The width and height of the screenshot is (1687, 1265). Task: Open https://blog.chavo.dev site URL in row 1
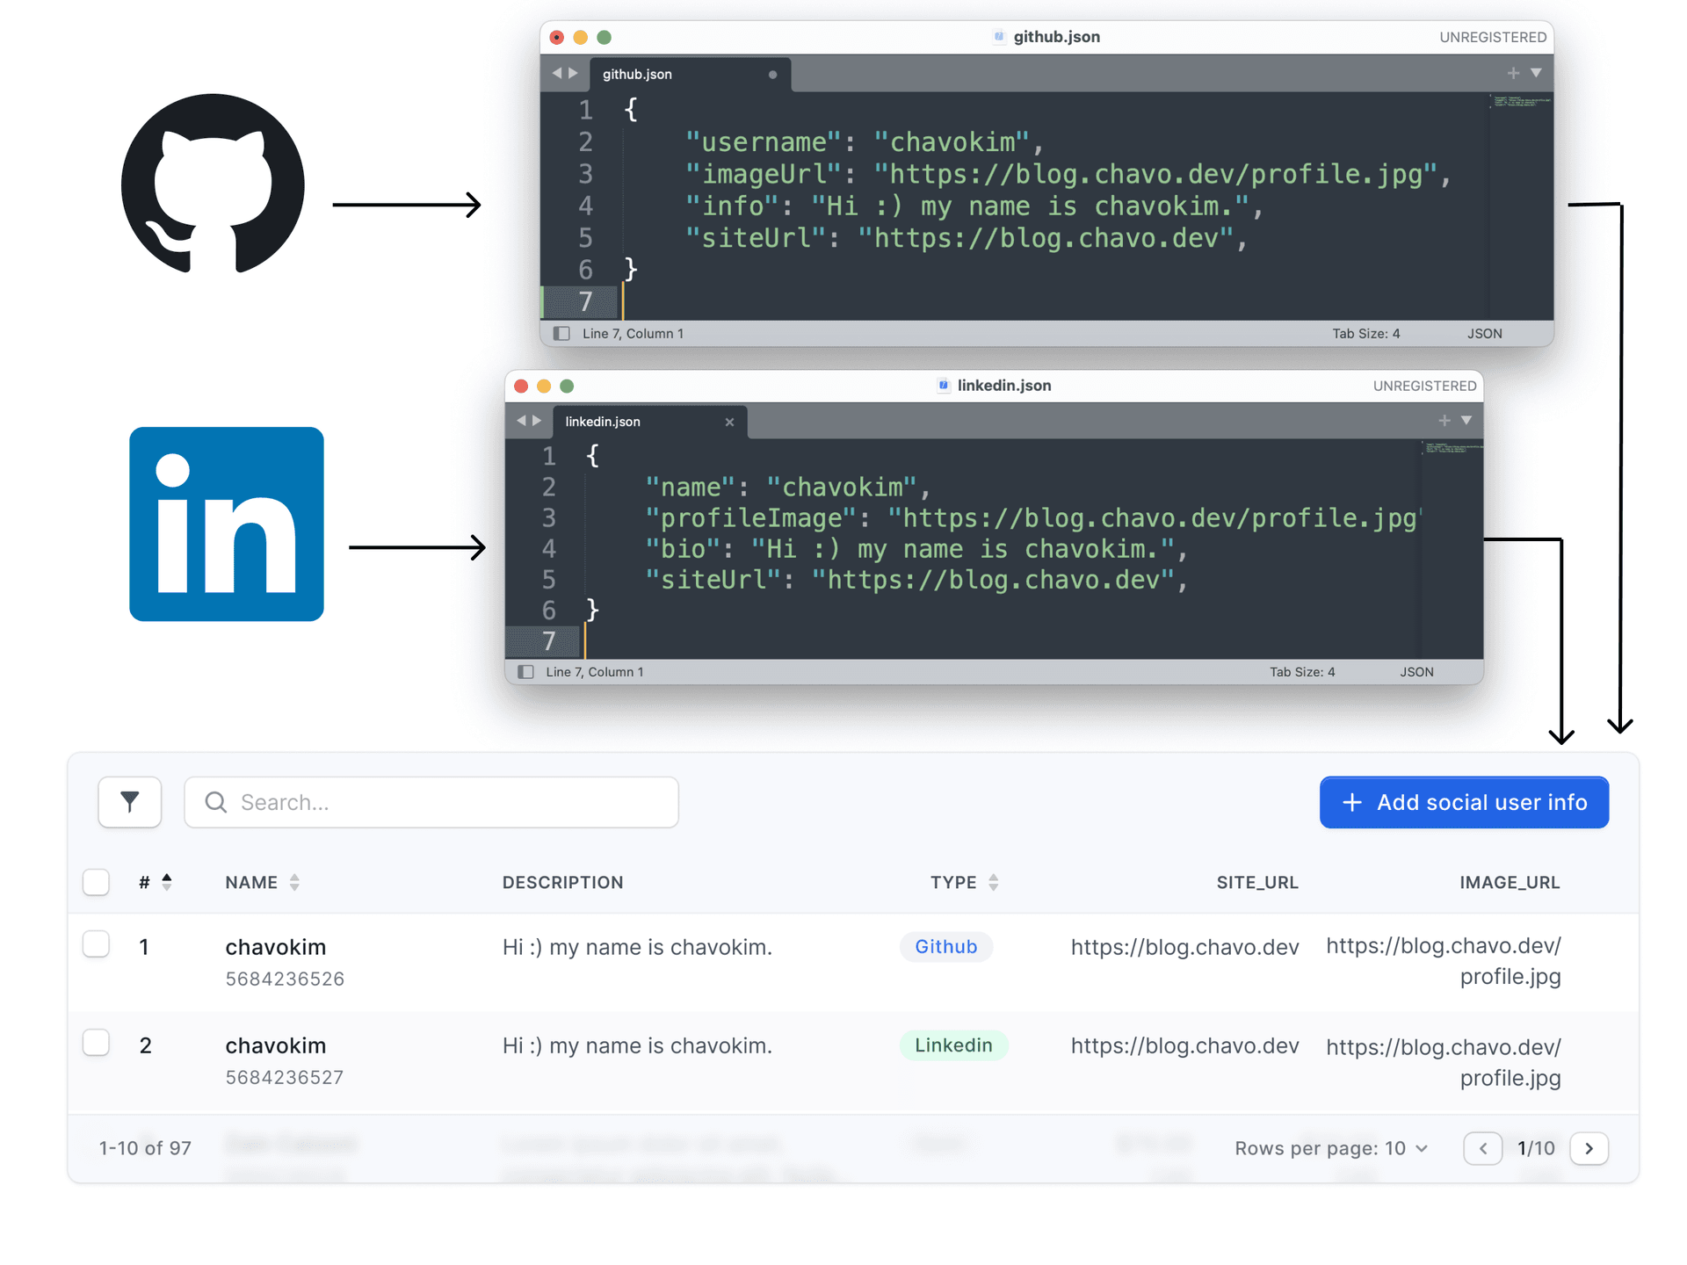[1184, 947]
